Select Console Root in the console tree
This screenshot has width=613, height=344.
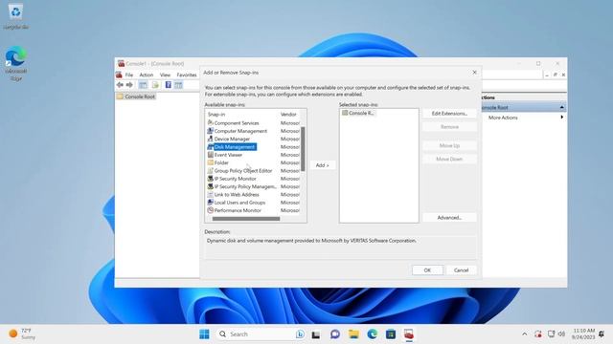(136, 97)
